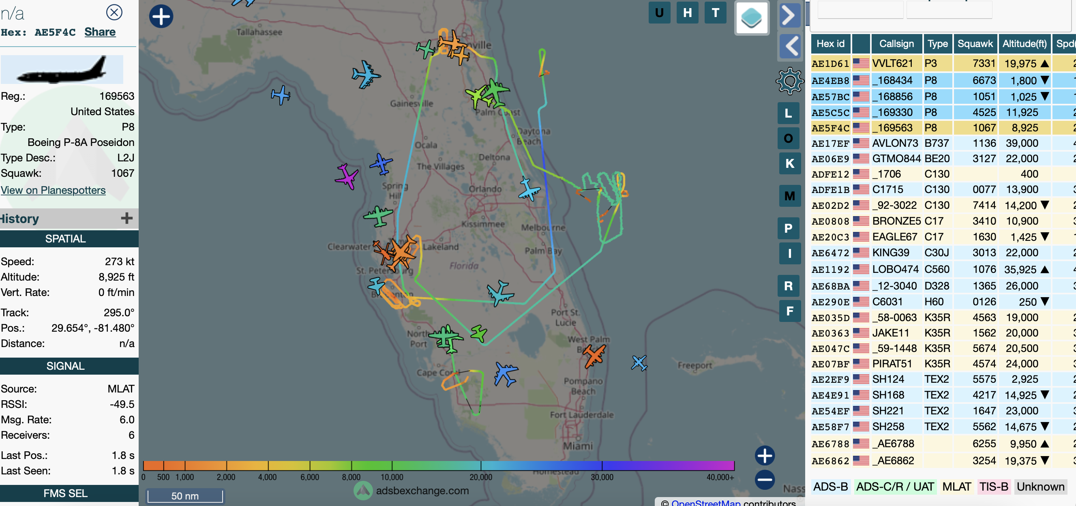Sort table by Altitude(ft) column
The width and height of the screenshot is (1076, 506).
1025,44
